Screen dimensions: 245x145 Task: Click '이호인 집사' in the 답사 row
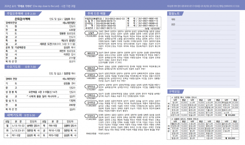[69, 54]
